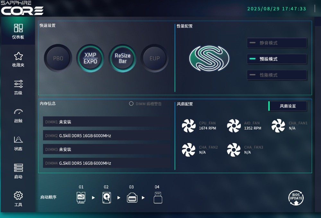View the 状态 status chart icon
Screen dimensions: 321x218
tap(18, 139)
